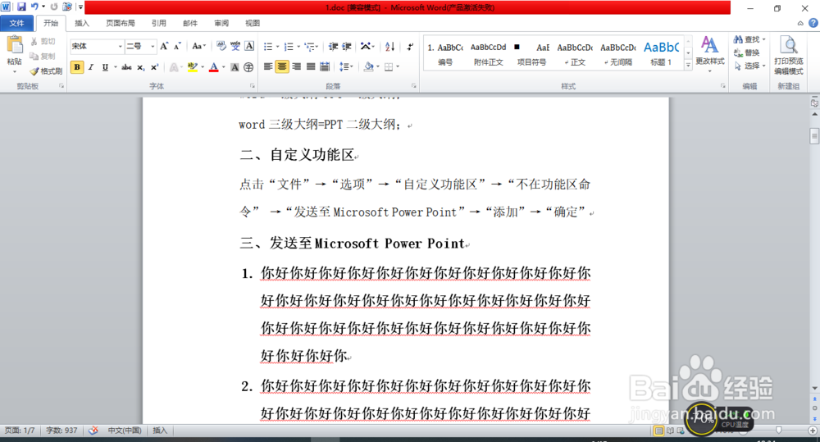Click the Phonetic Guide (wén) icon
The width and height of the screenshot is (820, 442).
pyautogui.click(x=235, y=47)
